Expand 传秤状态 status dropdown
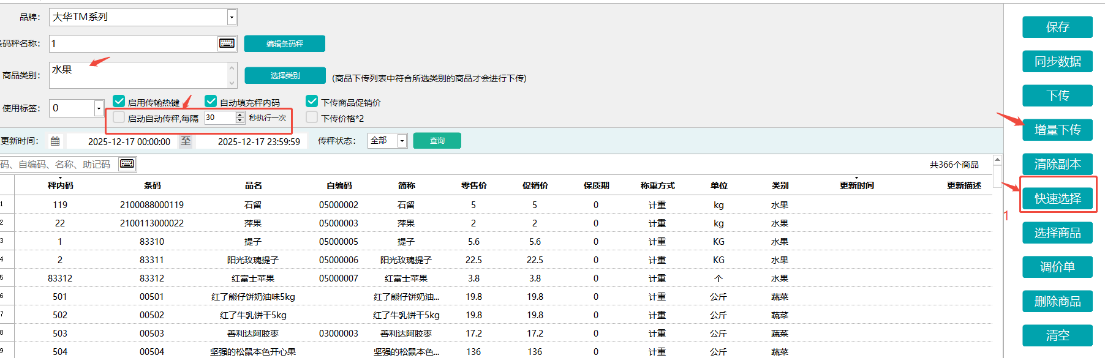1105x358 pixels. (402, 141)
